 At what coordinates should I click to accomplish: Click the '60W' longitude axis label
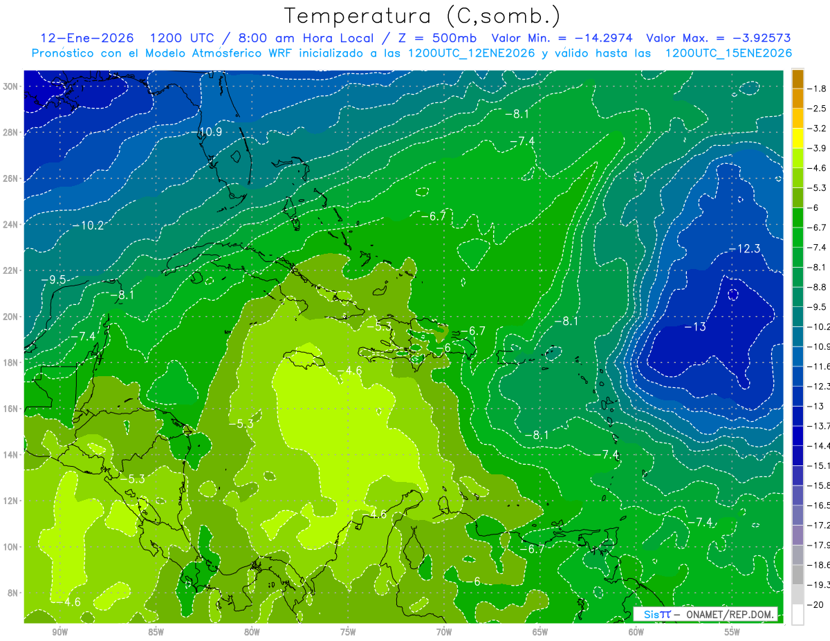[x=636, y=632]
